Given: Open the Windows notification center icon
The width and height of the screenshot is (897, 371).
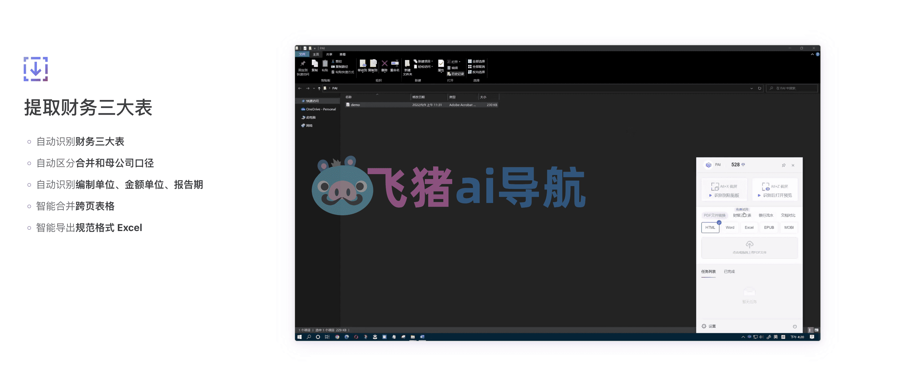Looking at the screenshot, I should (812, 337).
